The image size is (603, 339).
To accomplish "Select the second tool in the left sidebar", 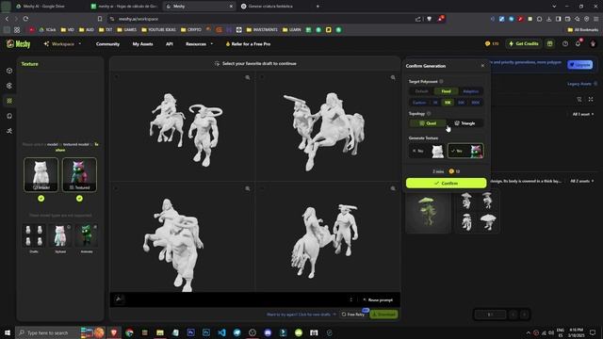I will click(x=9, y=86).
